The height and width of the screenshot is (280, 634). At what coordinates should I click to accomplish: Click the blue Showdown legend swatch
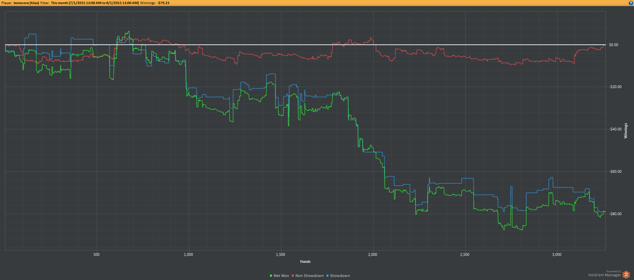(x=327, y=276)
